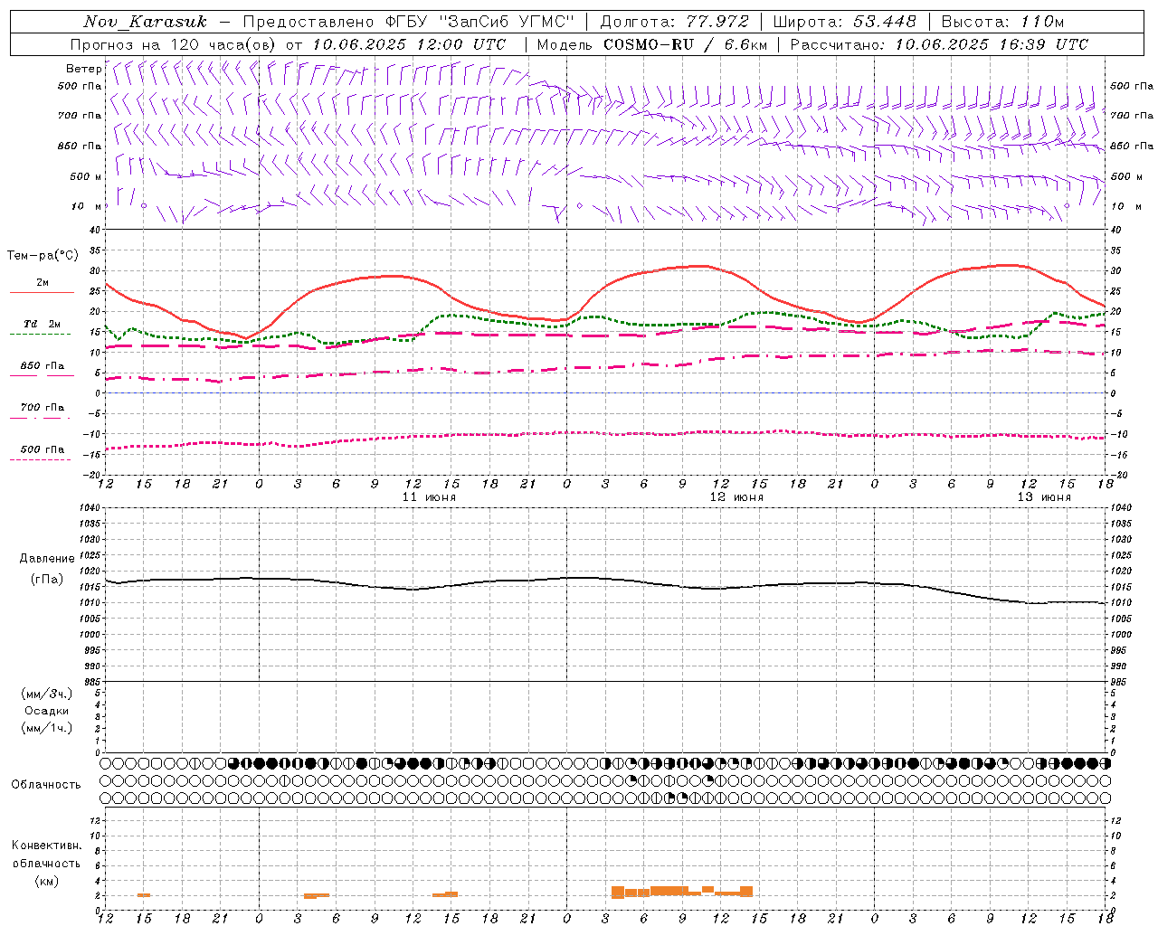Screen dimensions: 1158x926
Task: Click the Широта: 53.448 value
Action: [845, 22]
